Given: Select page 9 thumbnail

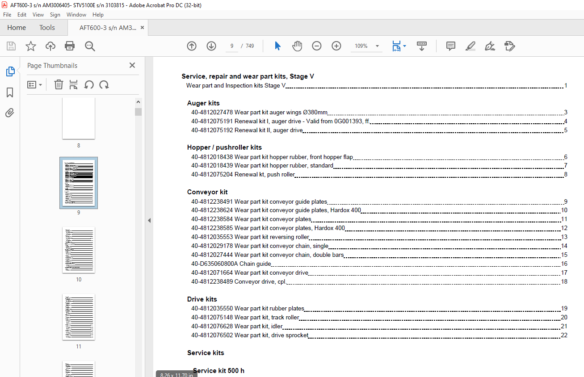Looking at the screenshot, I should (79, 183).
